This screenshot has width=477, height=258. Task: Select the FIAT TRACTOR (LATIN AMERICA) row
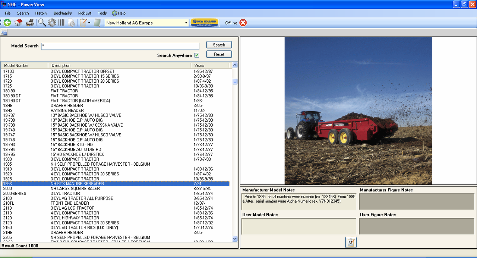[x=115, y=101]
